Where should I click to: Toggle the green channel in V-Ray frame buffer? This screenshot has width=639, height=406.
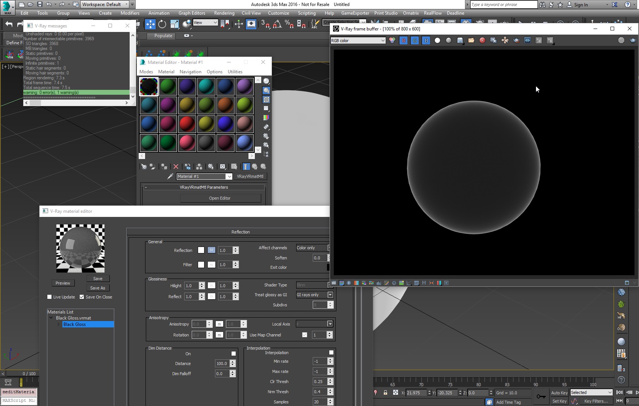tap(415, 40)
